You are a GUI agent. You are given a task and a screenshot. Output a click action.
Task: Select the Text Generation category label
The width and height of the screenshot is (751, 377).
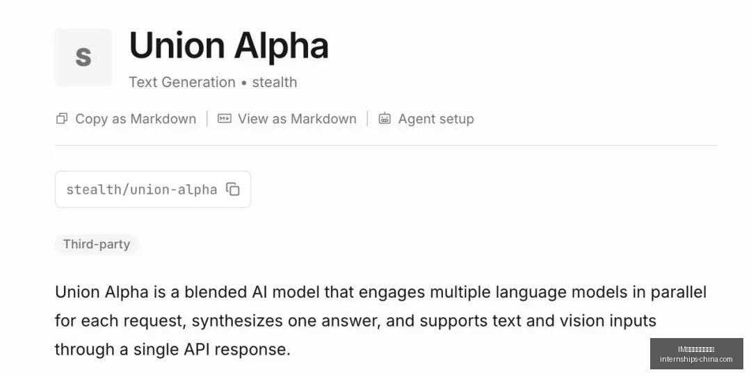click(x=182, y=82)
